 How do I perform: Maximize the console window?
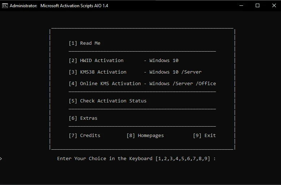tap(258, 5)
